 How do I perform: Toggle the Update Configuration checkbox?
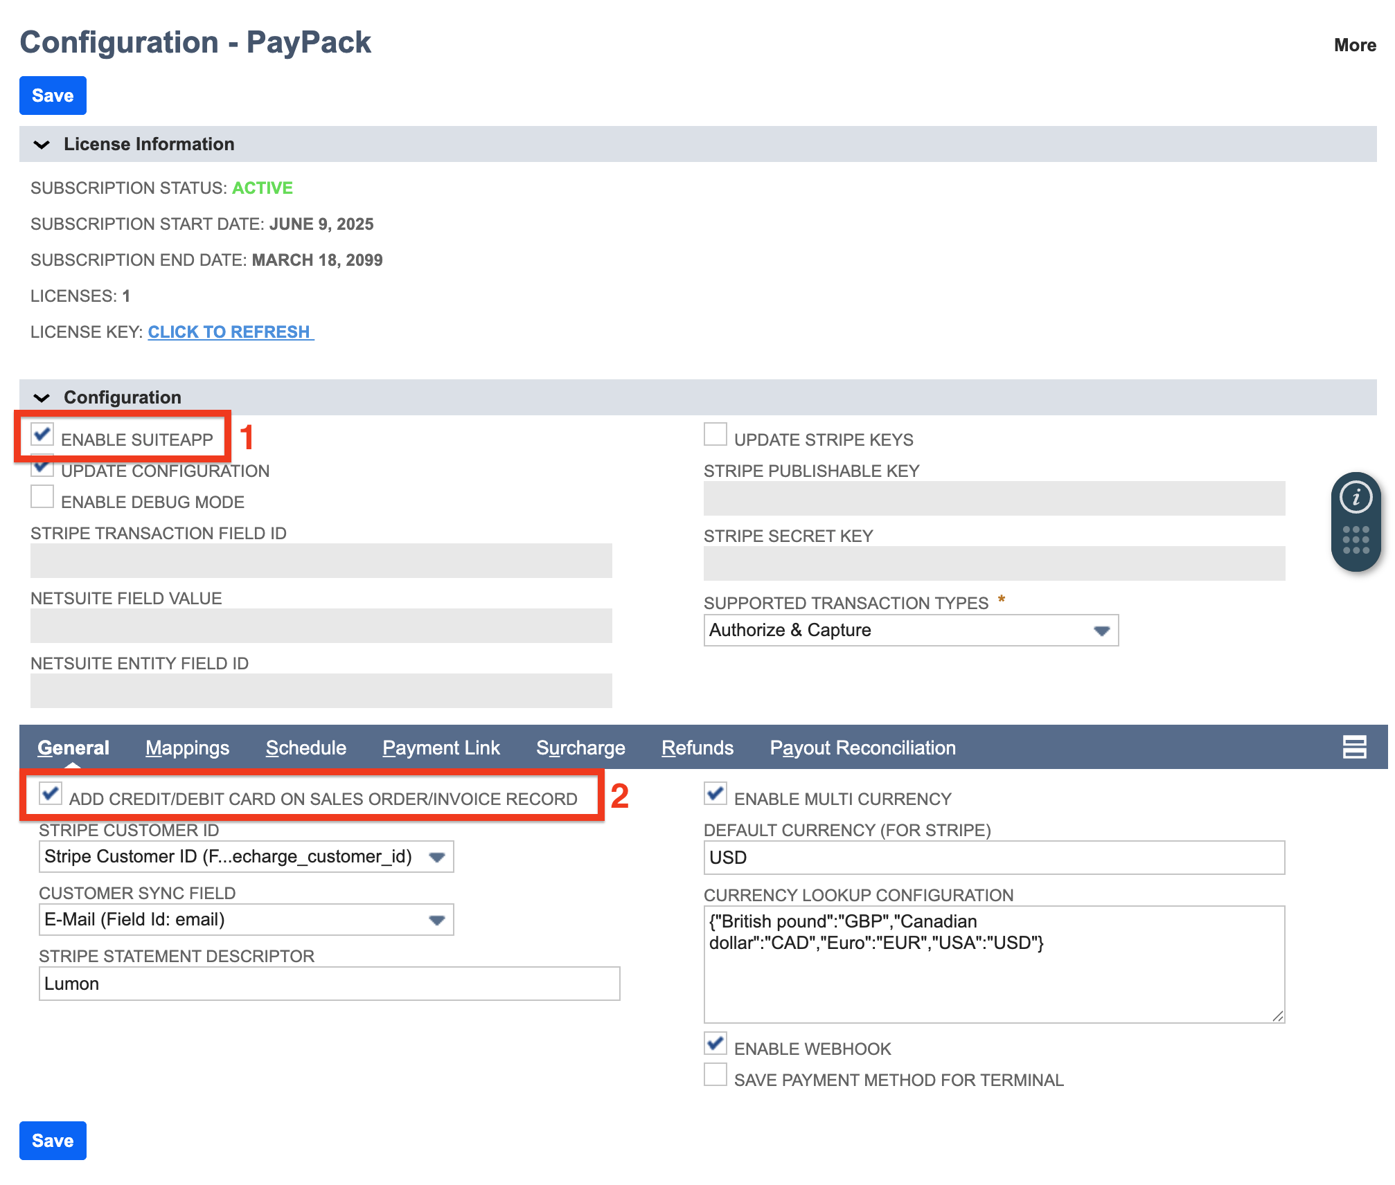pos(42,467)
